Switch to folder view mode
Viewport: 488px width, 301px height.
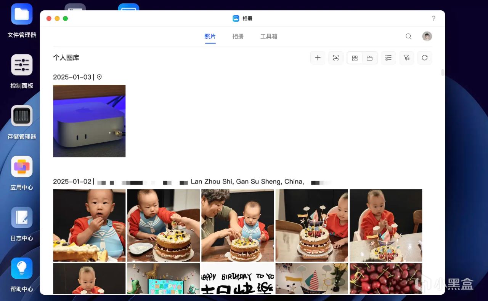(370, 58)
